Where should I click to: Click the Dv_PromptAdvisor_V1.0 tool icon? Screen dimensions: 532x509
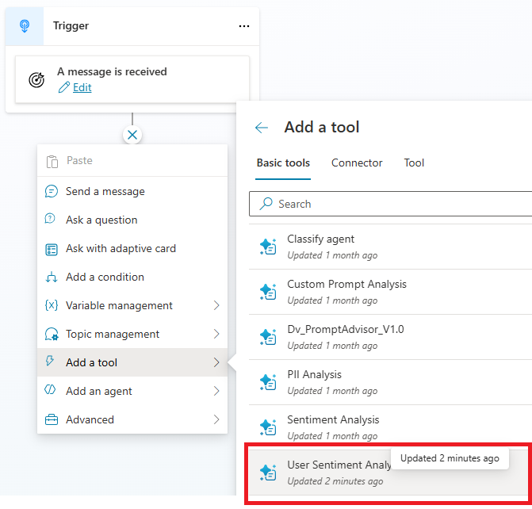click(268, 337)
